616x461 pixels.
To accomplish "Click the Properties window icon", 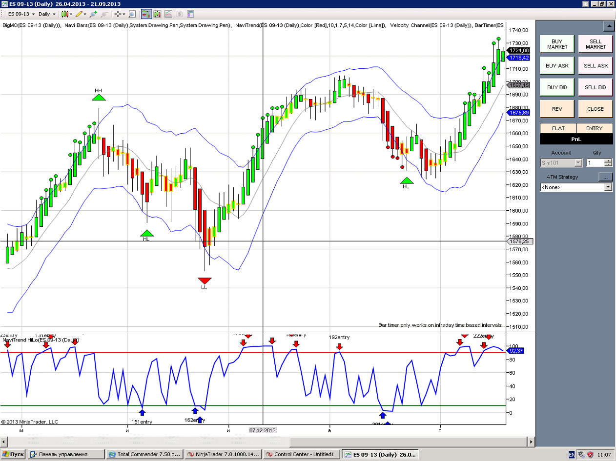I will coord(190,14).
